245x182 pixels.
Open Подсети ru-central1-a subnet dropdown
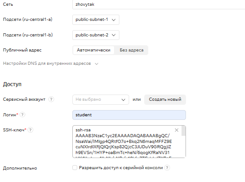[96, 20]
